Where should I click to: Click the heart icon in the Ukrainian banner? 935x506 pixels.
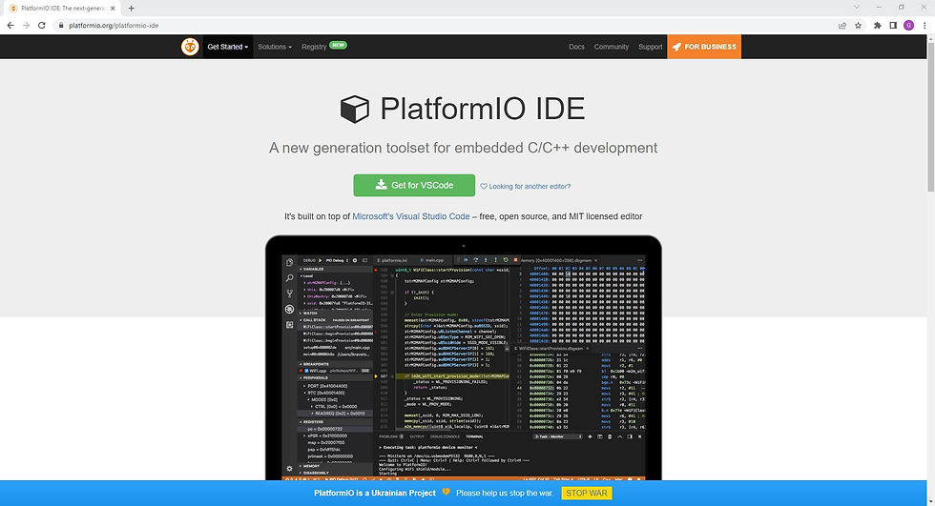(x=446, y=493)
